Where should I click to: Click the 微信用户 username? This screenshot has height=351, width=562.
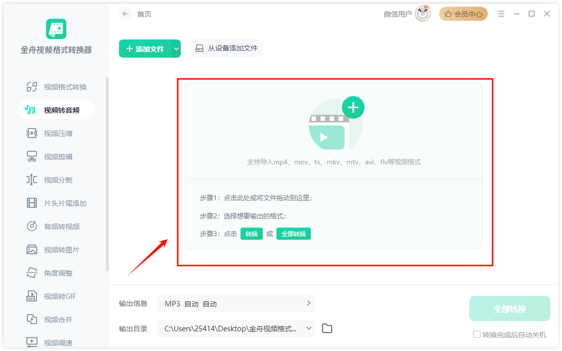click(397, 14)
